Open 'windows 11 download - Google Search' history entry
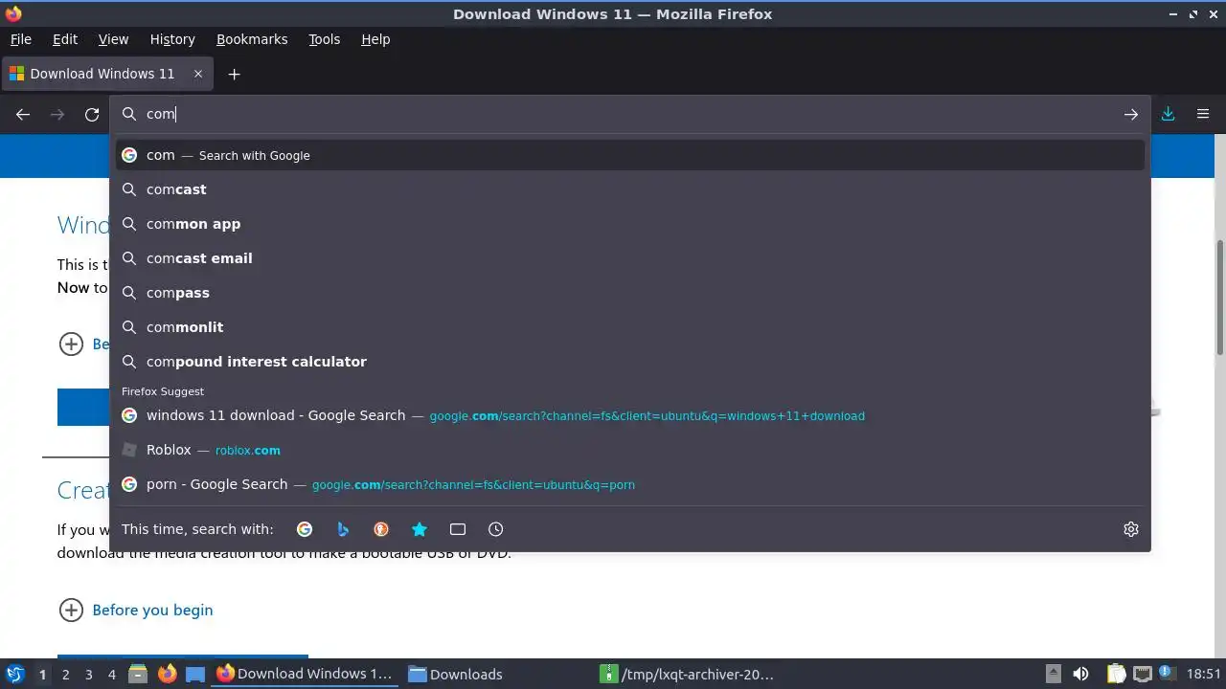This screenshot has height=689, width=1226. [x=630, y=415]
